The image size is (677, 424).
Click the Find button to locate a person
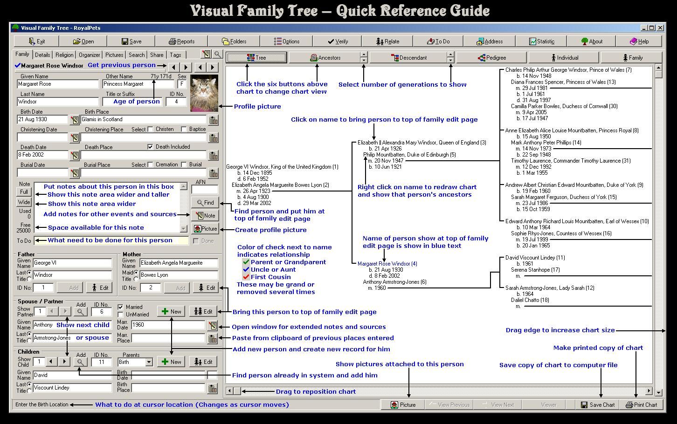(x=205, y=202)
